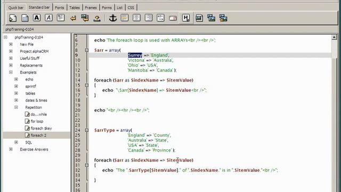Click the editor scrollbar up arrow
This screenshot has width=341, height=192.
(334, 37)
